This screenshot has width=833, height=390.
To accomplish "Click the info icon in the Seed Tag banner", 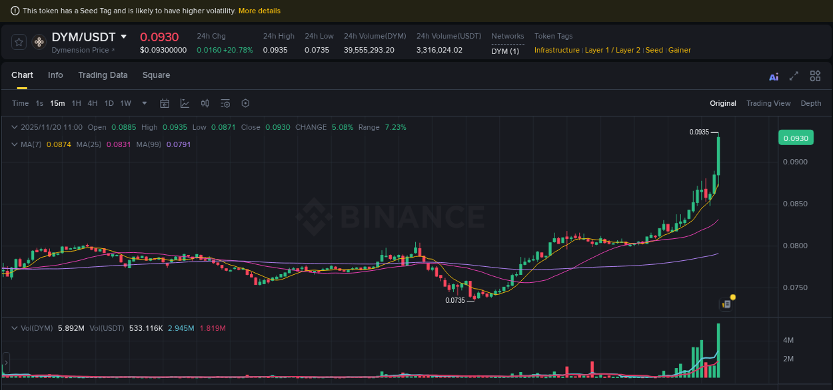I will (15, 11).
